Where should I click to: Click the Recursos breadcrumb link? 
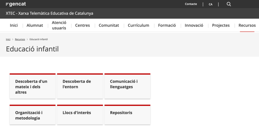(20, 39)
